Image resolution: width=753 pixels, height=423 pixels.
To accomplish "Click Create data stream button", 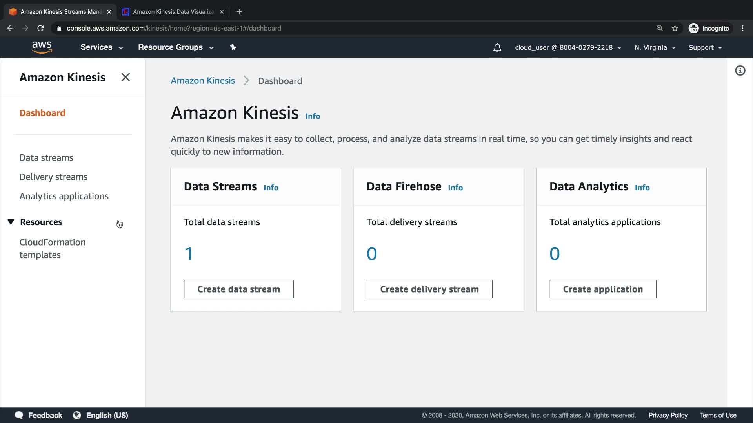I will [238, 289].
